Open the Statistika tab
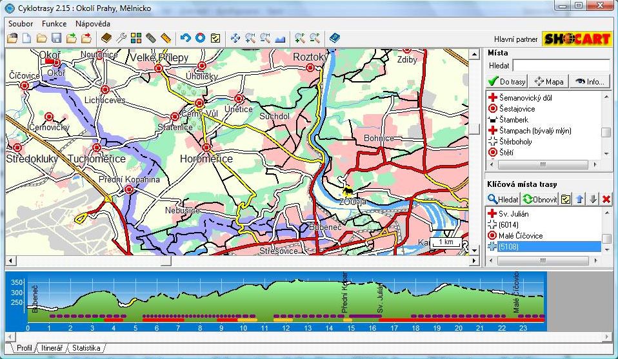618x359 pixels. click(86, 348)
